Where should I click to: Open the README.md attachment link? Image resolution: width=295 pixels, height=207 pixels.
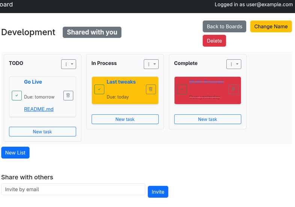pos(39,109)
